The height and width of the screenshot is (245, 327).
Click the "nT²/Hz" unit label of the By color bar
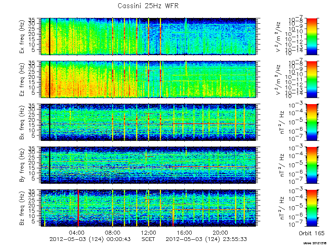282,165
